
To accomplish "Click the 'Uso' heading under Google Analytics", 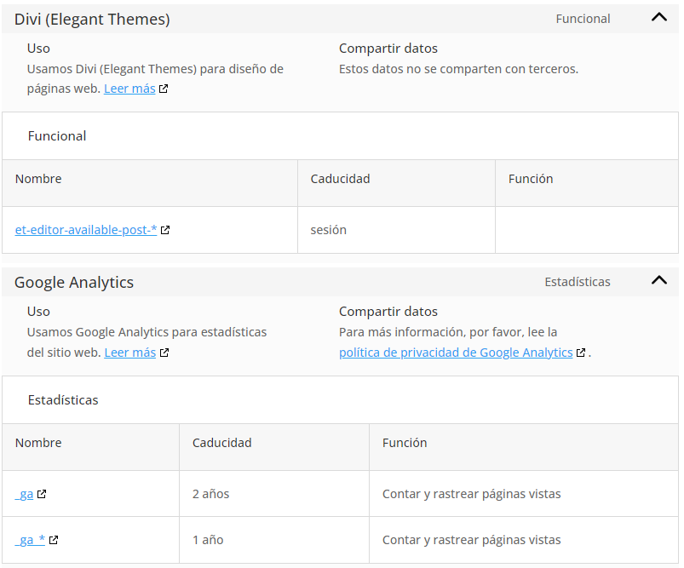I will [38, 312].
